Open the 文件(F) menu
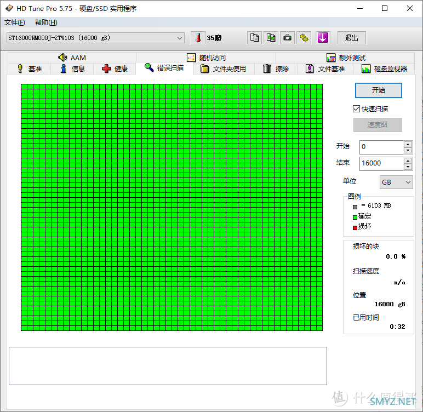This screenshot has width=423, height=412. tap(15, 22)
